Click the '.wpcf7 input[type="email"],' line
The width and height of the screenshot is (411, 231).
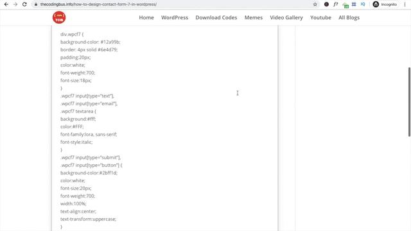[89, 103]
